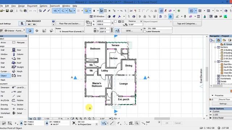Select the Wall tool in toolbox
This screenshot has height=130, width=232.
click(3, 50)
